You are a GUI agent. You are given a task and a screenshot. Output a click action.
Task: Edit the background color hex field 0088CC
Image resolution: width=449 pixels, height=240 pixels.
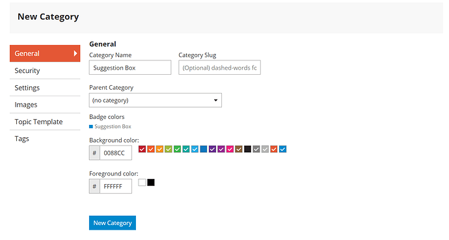(x=116, y=153)
